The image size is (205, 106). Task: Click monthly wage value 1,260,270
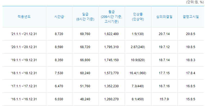[112, 99]
